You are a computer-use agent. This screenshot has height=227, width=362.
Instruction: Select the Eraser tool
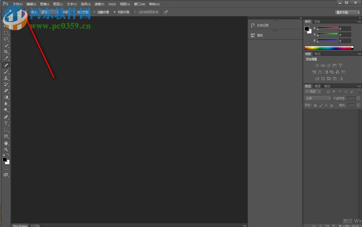coord(6,91)
